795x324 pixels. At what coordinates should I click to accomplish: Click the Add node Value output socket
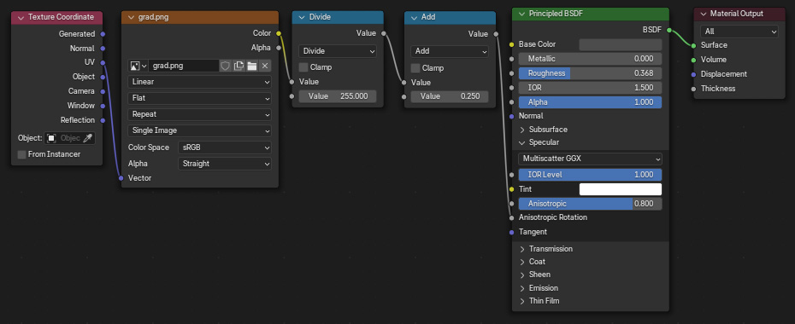(495, 34)
